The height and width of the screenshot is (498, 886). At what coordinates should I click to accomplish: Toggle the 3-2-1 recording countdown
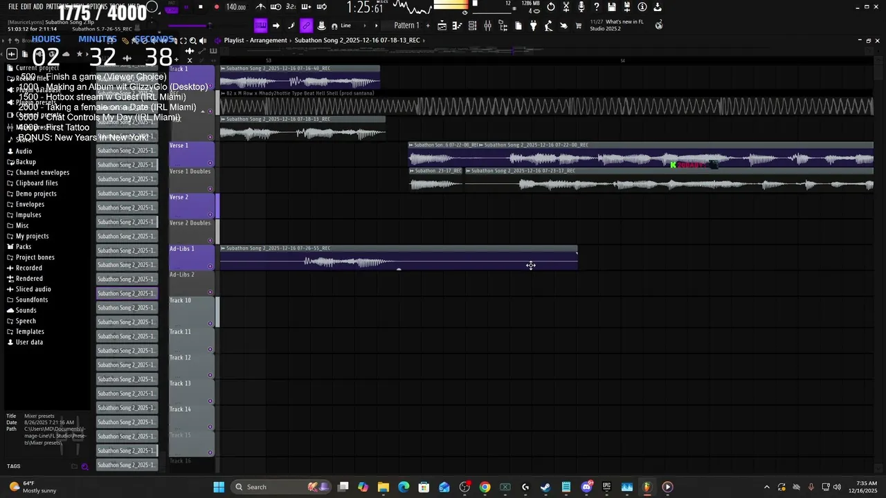(291, 7)
